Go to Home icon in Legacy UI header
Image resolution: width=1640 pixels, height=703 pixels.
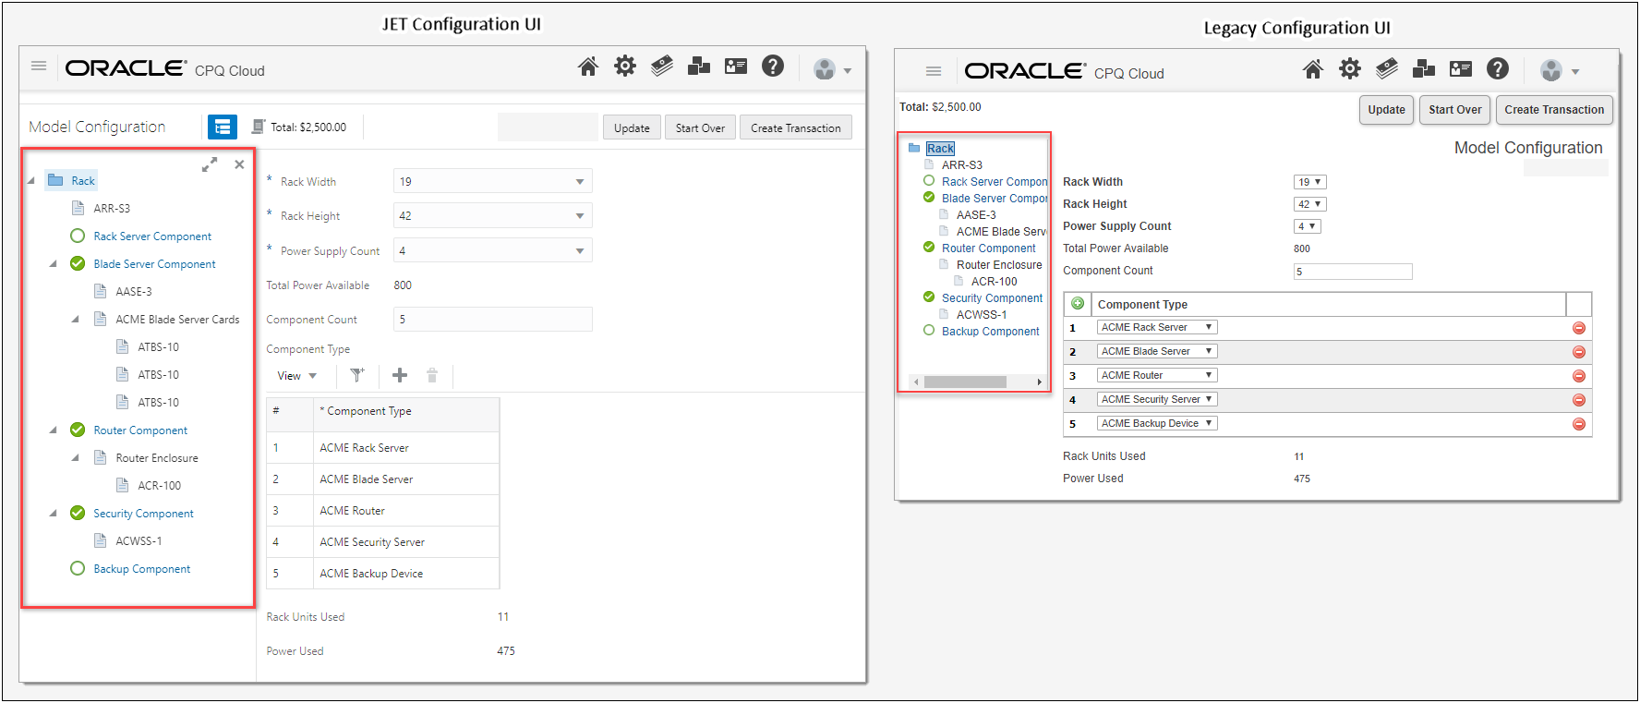pos(1313,69)
